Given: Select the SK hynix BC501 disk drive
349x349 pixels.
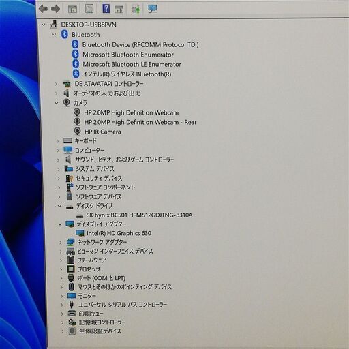Looking at the screenshot, I should point(139,215).
